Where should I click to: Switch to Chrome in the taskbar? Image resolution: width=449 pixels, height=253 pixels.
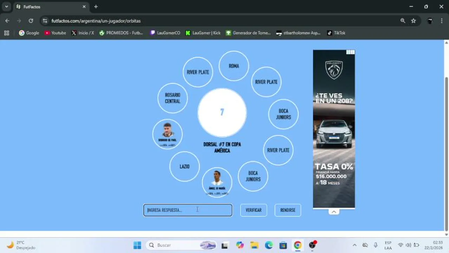click(298, 245)
